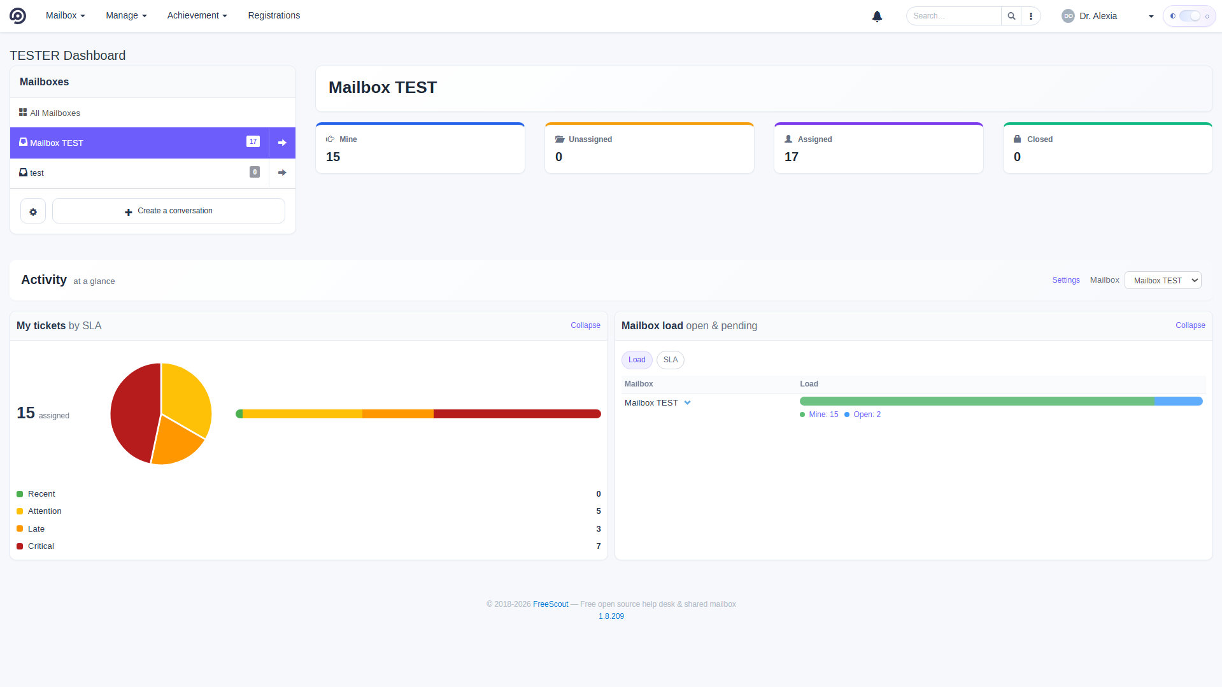Collapse the My tickets panel
1222x687 pixels.
click(585, 325)
